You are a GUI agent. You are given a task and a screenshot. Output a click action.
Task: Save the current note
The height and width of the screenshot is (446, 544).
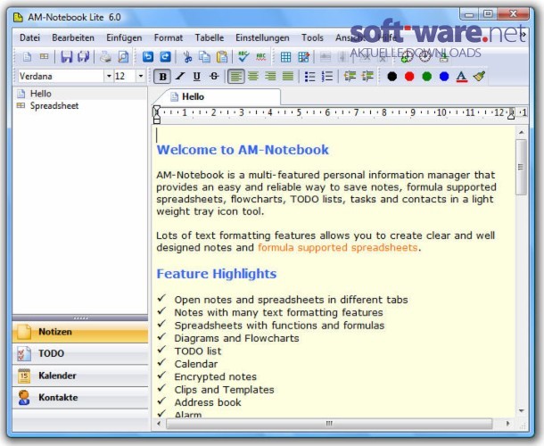[x=67, y=57]
